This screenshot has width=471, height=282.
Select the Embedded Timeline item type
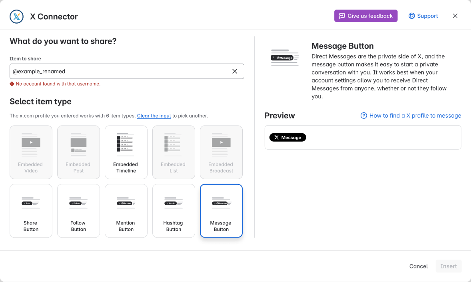tap(126, 152)
